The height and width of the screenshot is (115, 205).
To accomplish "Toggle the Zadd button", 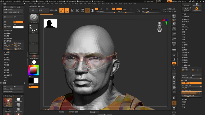I will click(x=119, y=9).
